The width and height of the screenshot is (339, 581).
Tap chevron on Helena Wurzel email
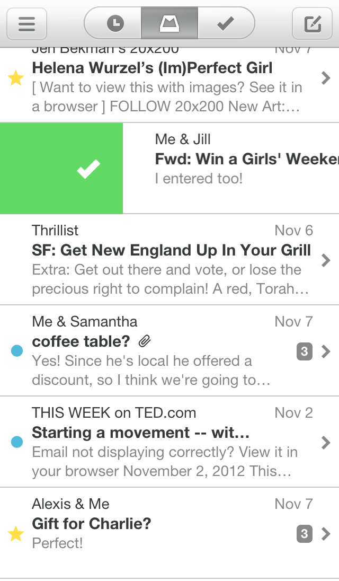coord(326,78)
